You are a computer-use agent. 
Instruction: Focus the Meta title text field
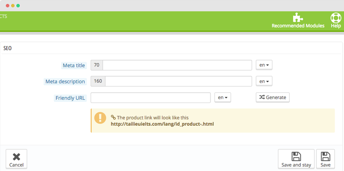click(177, 65)
